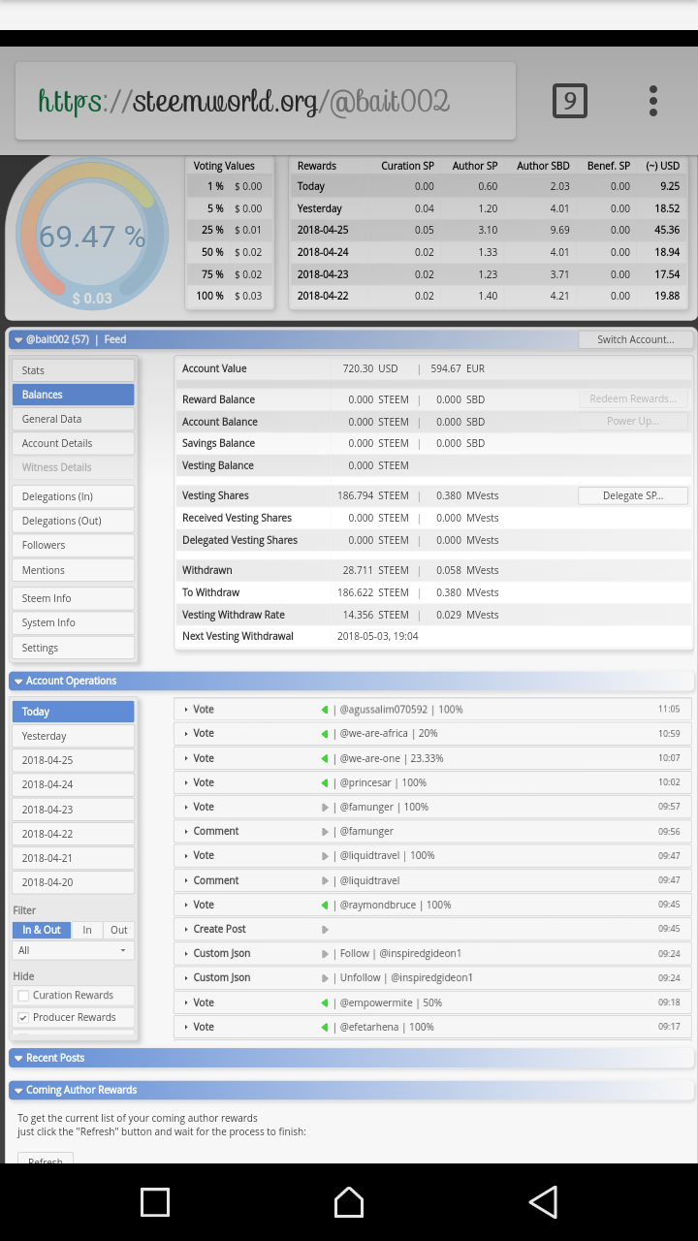Open the Followers tab
This screenshot has height=1241, width=698.
pos(73,545)
